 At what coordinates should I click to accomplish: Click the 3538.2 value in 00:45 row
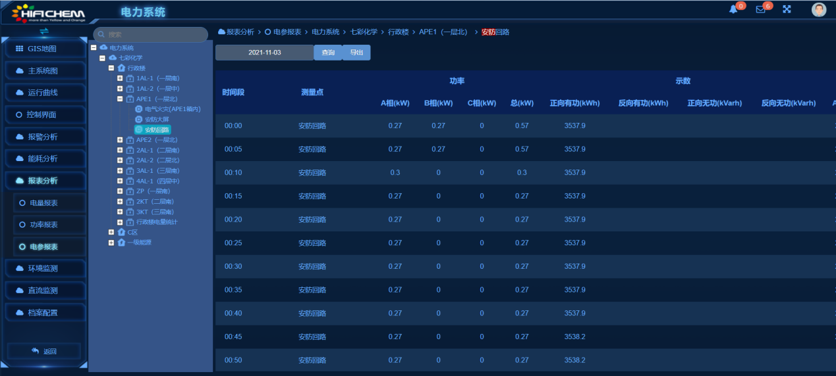click(x=574, y=337)
